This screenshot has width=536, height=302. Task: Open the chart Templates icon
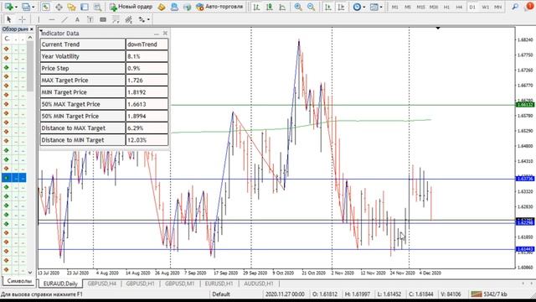tap(374, 7)
